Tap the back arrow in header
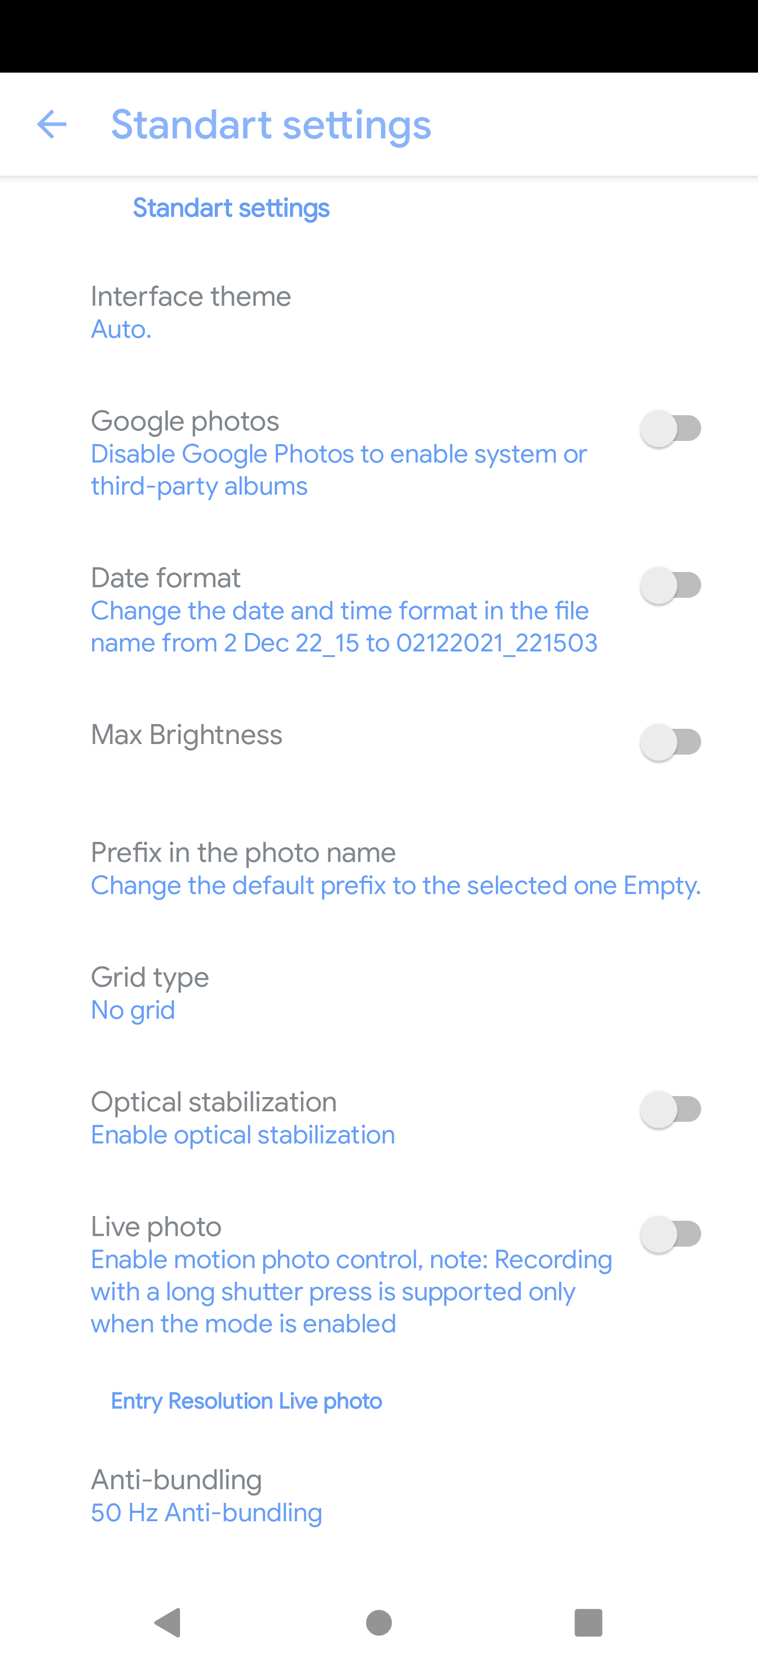This screenshot has height=1667, width=758. pyautogui.click(x=52, y=124)
